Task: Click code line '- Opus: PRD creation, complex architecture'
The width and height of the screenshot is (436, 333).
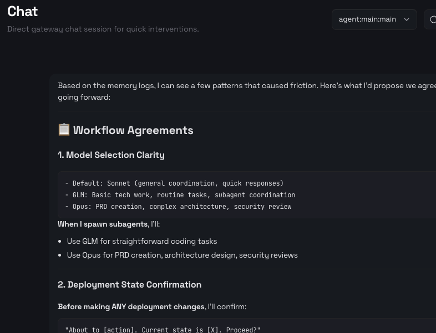Action: tap(178, 207)
